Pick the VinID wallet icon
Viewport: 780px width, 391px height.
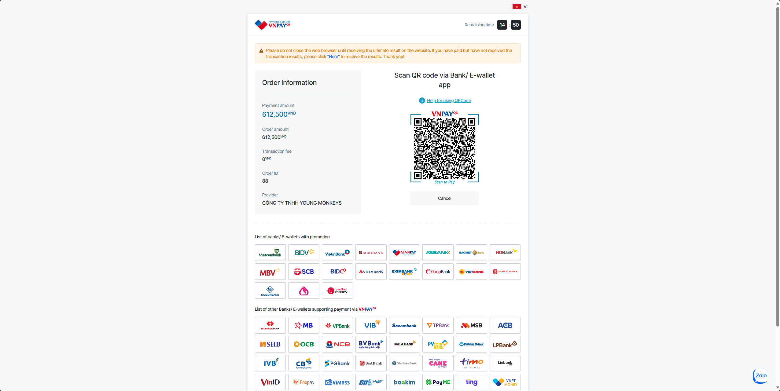click(270, 382)
